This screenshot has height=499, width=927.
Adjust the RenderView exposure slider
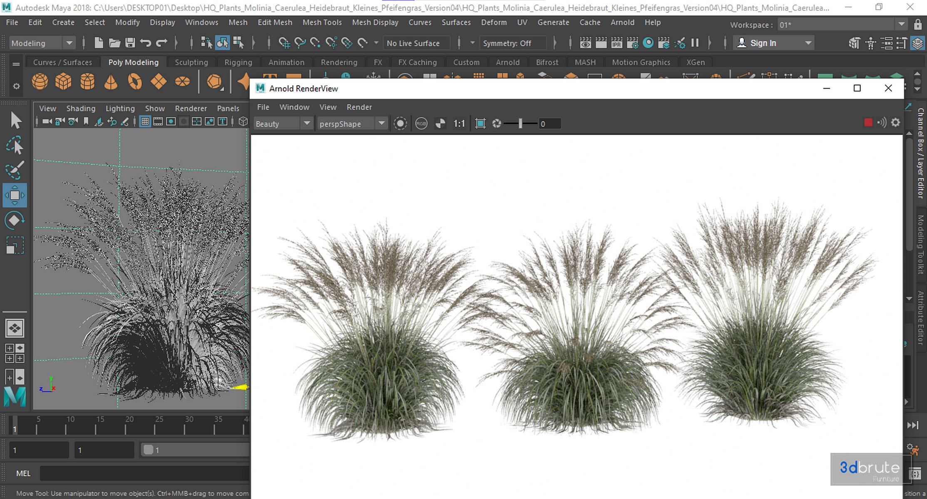pos(520,124)
